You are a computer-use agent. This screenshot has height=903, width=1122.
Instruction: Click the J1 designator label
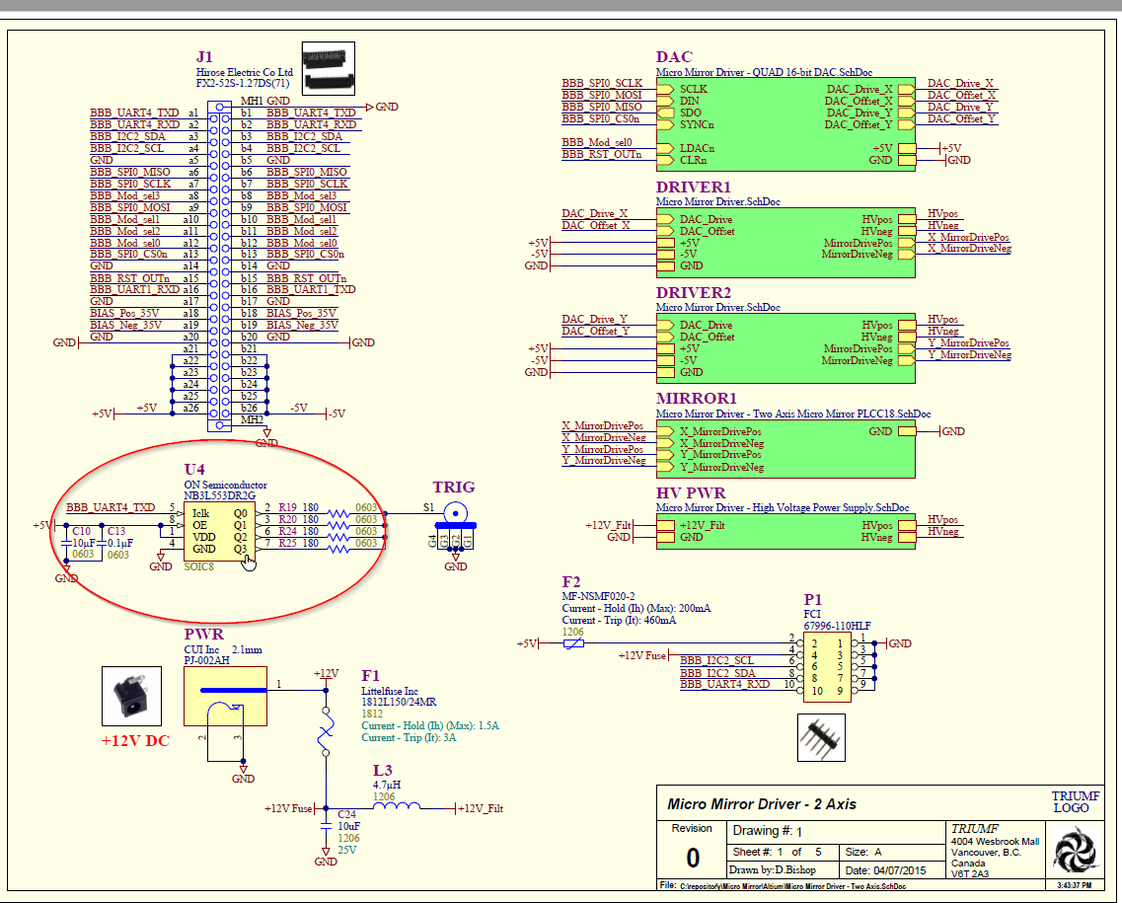[x=204, y=56]
